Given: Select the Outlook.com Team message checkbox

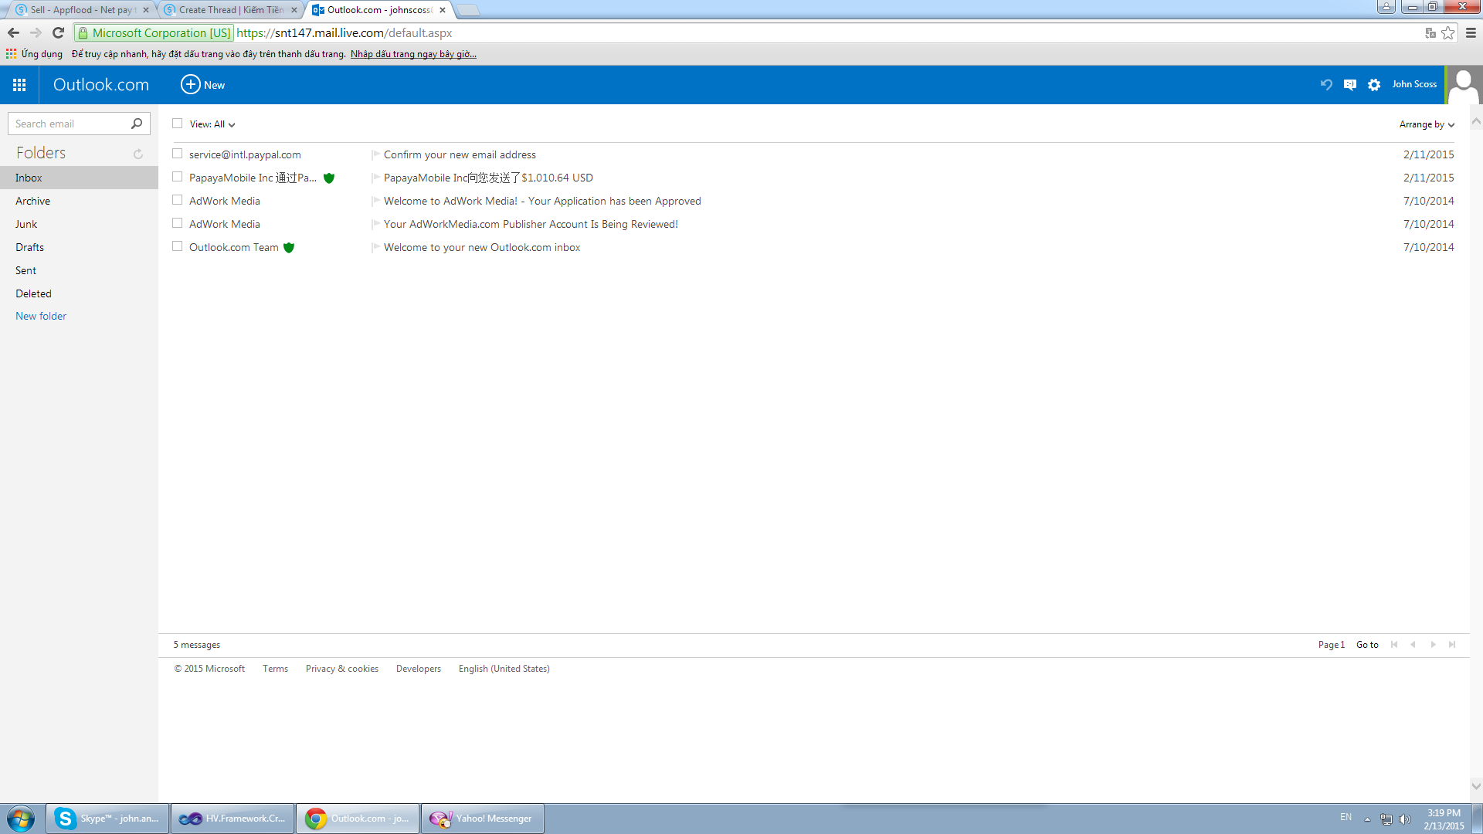Looking at the screenshot, I should pyautogui.click(x=178, y=246).
